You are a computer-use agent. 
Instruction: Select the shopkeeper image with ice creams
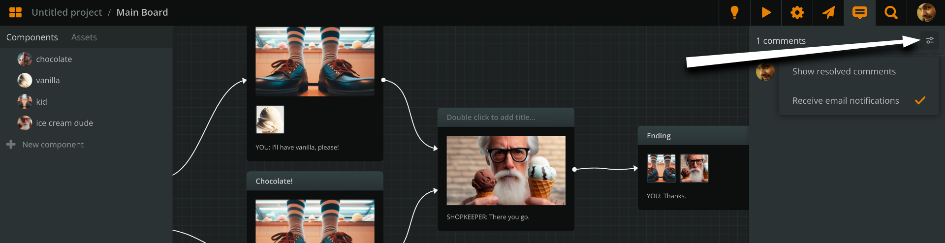506,171
